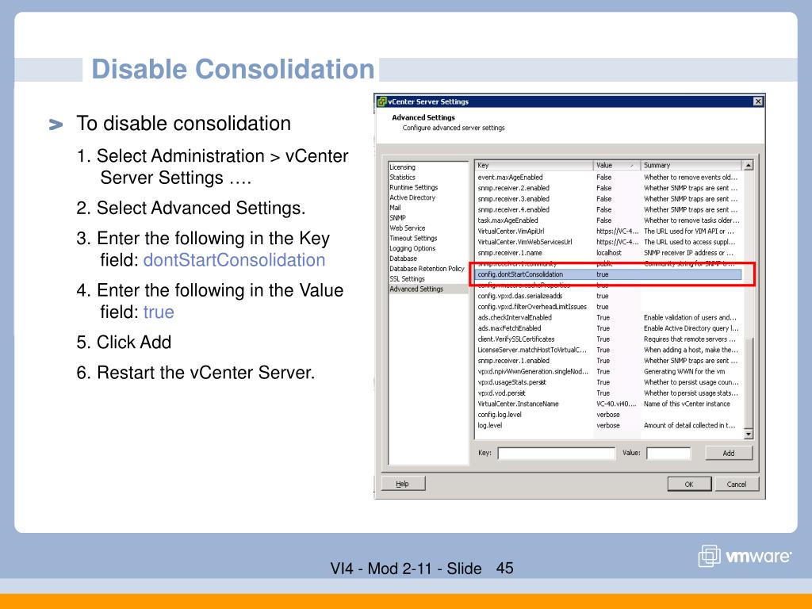812x609 pixels.
Task: Open Web Service category
Action: tap(408, 228)
